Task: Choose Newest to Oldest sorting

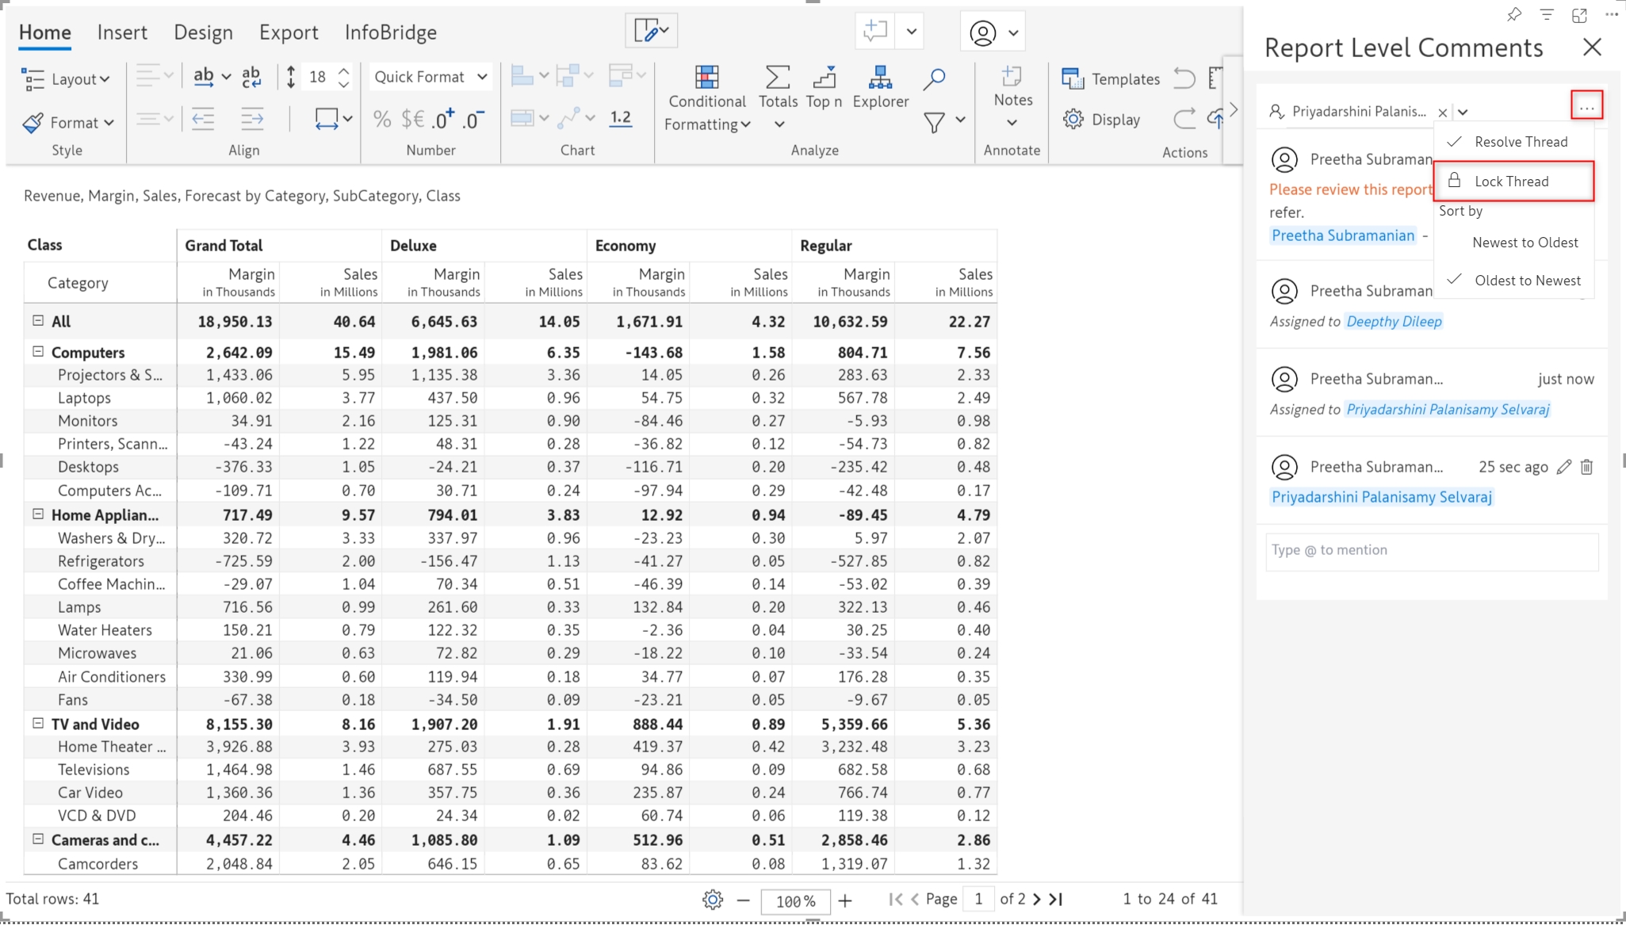Action: [1525, 243]
